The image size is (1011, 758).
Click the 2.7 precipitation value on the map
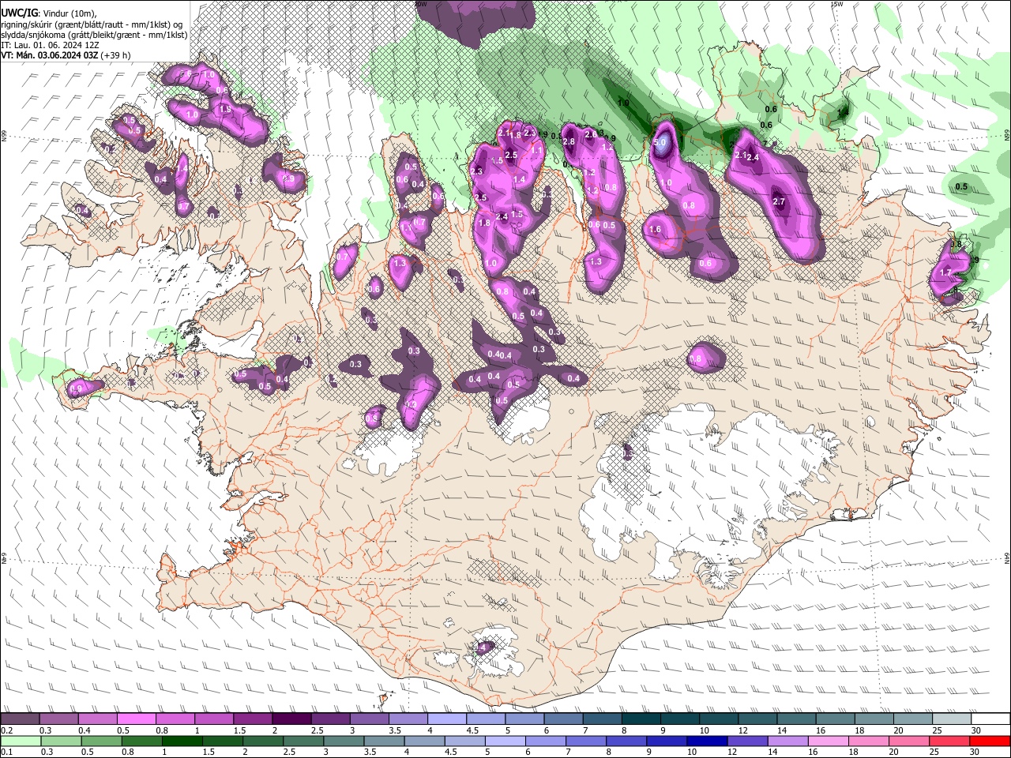(x=779, y=201)
